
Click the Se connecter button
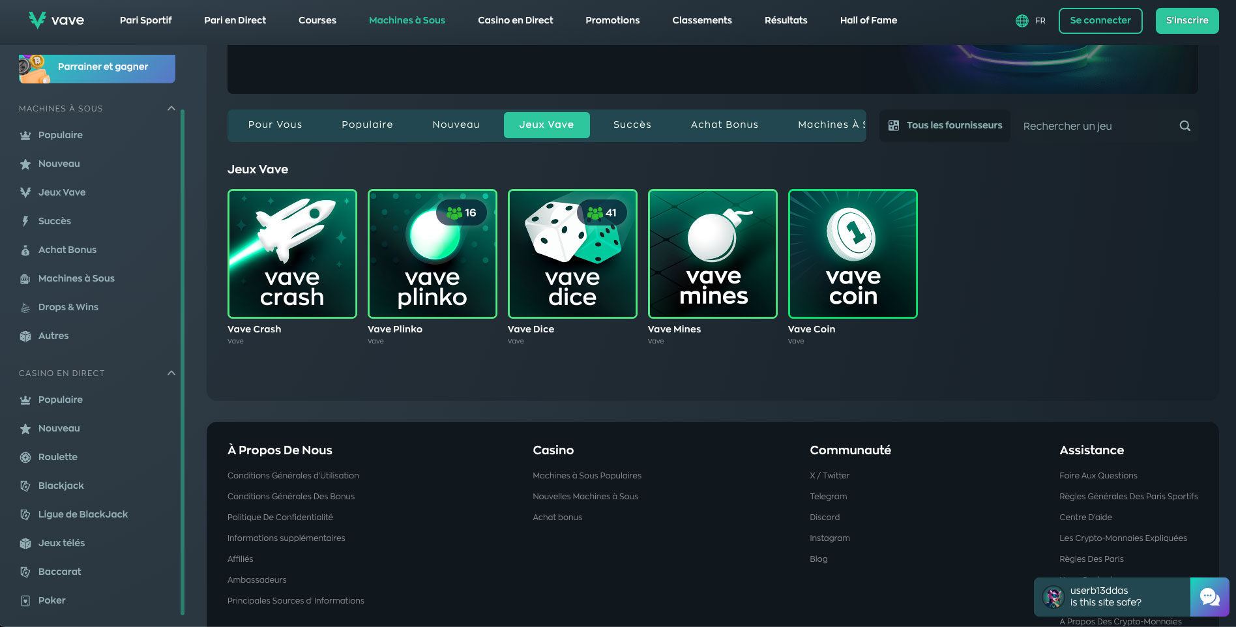click(1100, 21)
